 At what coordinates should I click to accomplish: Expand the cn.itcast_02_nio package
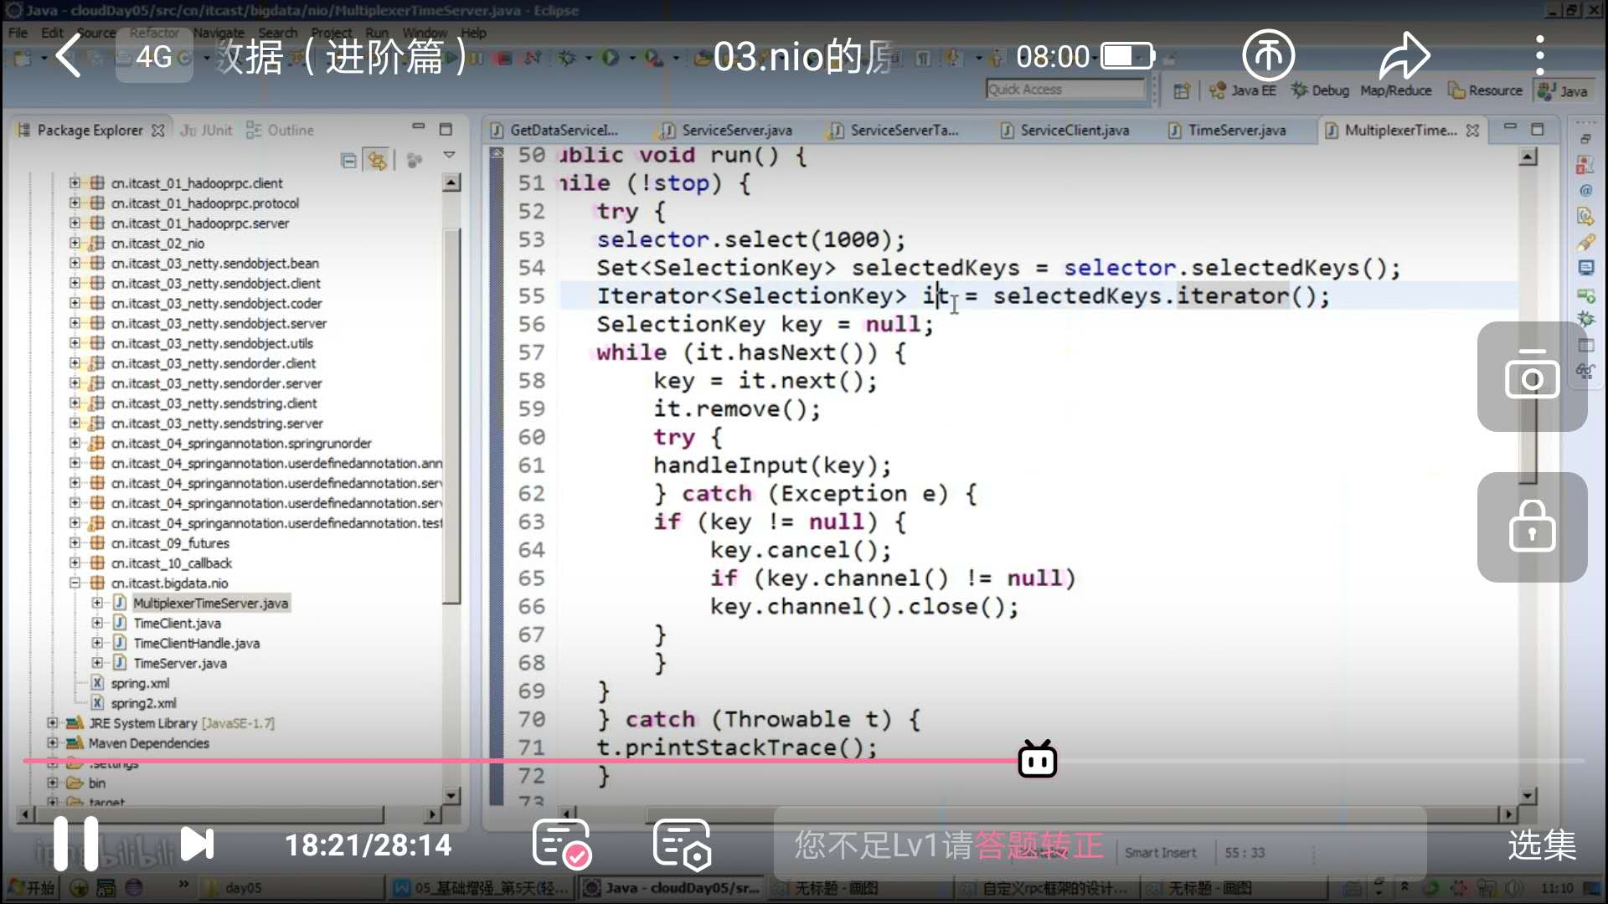coord(75,244)
